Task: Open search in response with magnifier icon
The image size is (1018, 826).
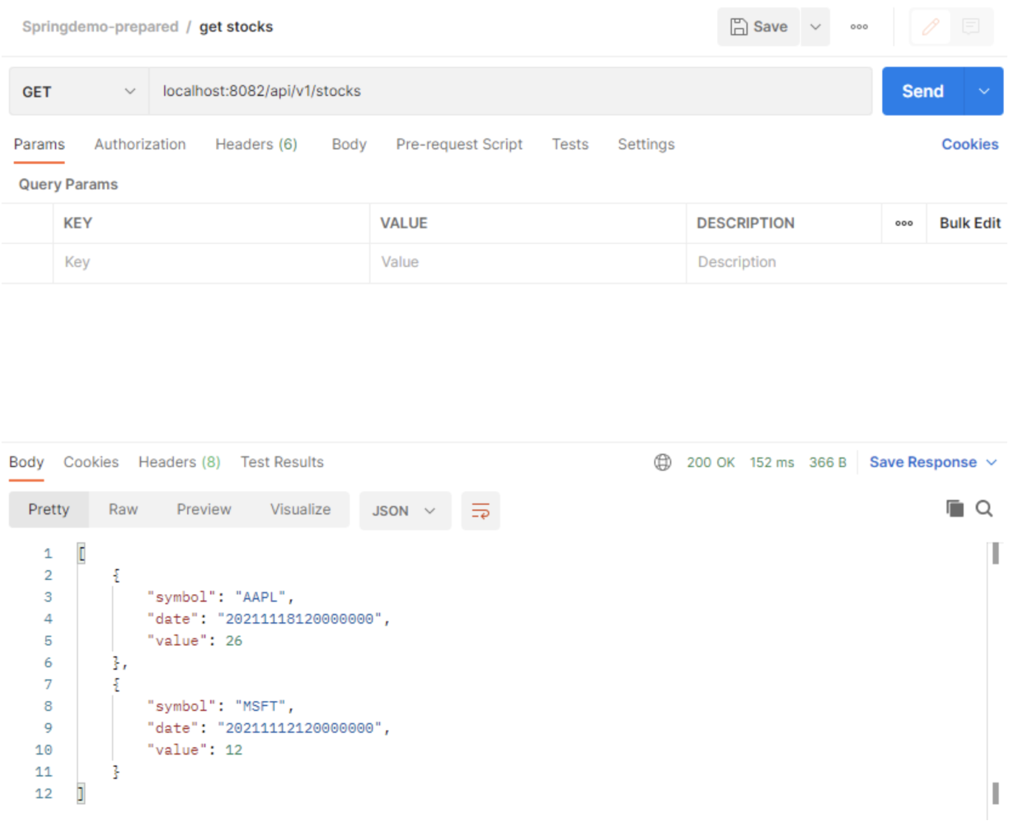Action: tap(984, 508)
